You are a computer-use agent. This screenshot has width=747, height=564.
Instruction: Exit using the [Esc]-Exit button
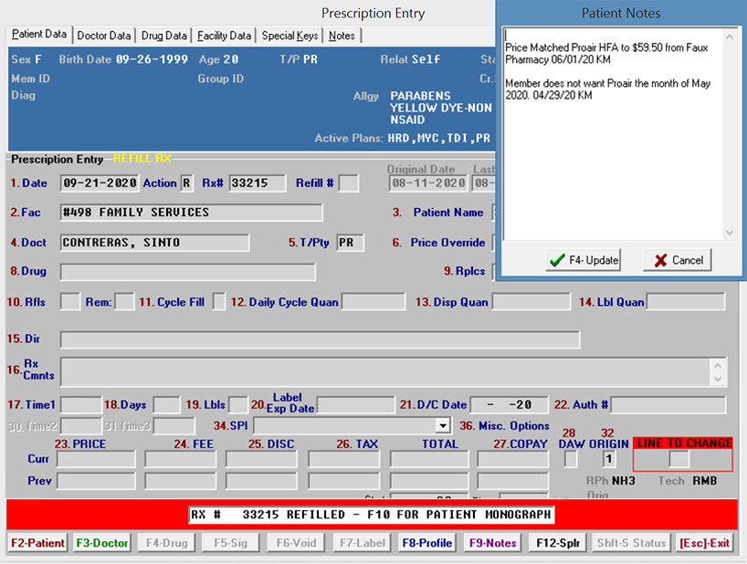tap(704, 543)
